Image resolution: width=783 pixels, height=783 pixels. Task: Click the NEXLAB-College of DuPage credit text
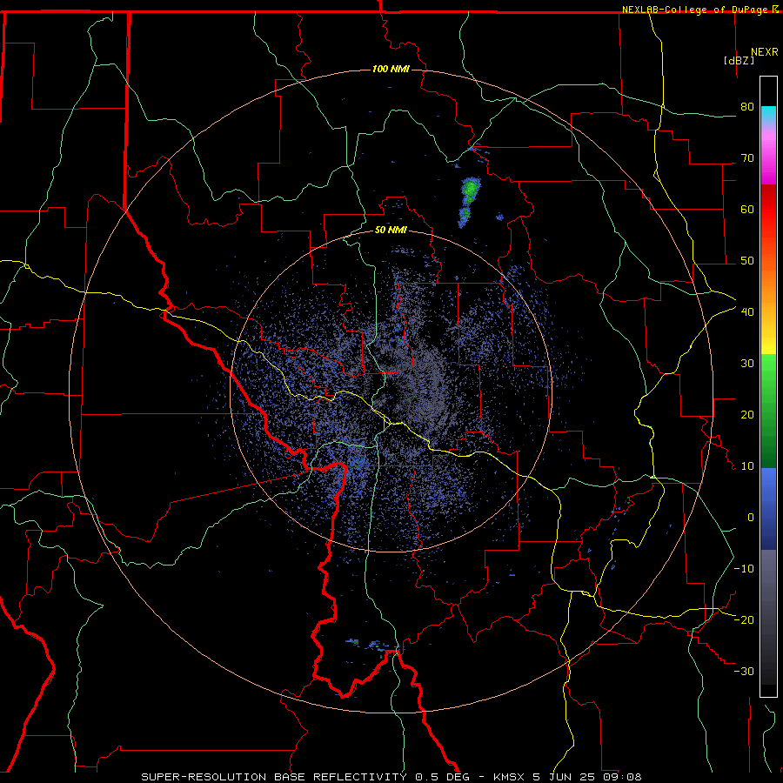pyautogui.click(x=694, y=10)
